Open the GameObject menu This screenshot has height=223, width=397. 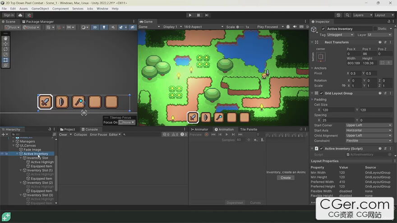[40, 9]
